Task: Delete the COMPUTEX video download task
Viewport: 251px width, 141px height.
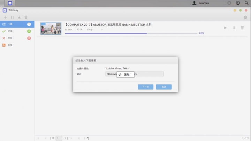Action: coord(242,28)
